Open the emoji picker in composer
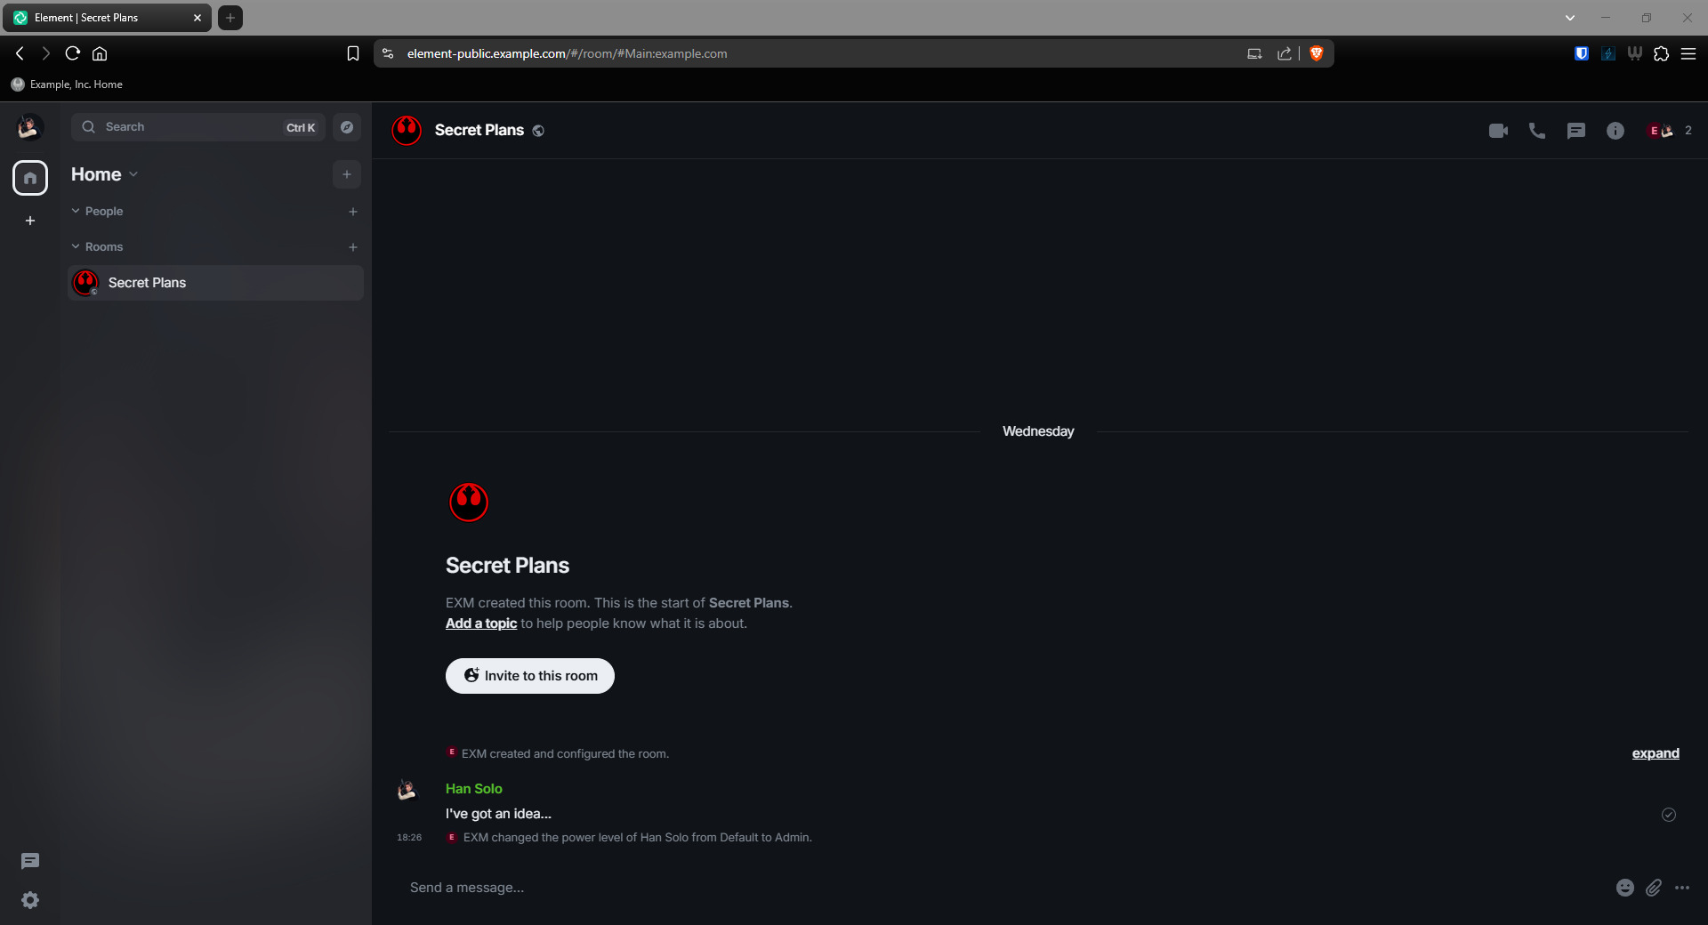 [x=1624, y=888]
